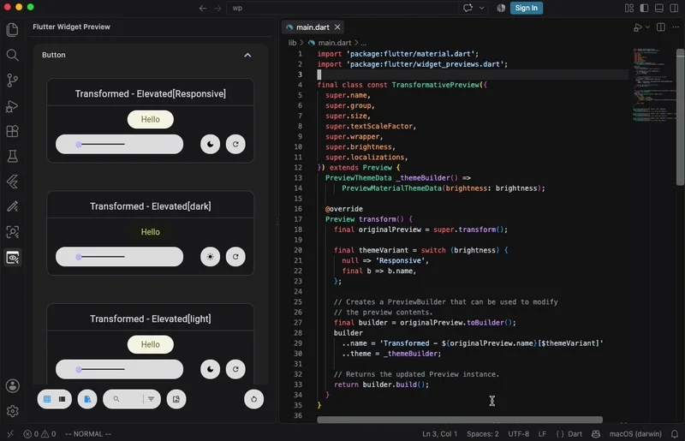Click the Copilot status icon in status bar
This screenshot has width=685, height=441.
tap(595, 434)
